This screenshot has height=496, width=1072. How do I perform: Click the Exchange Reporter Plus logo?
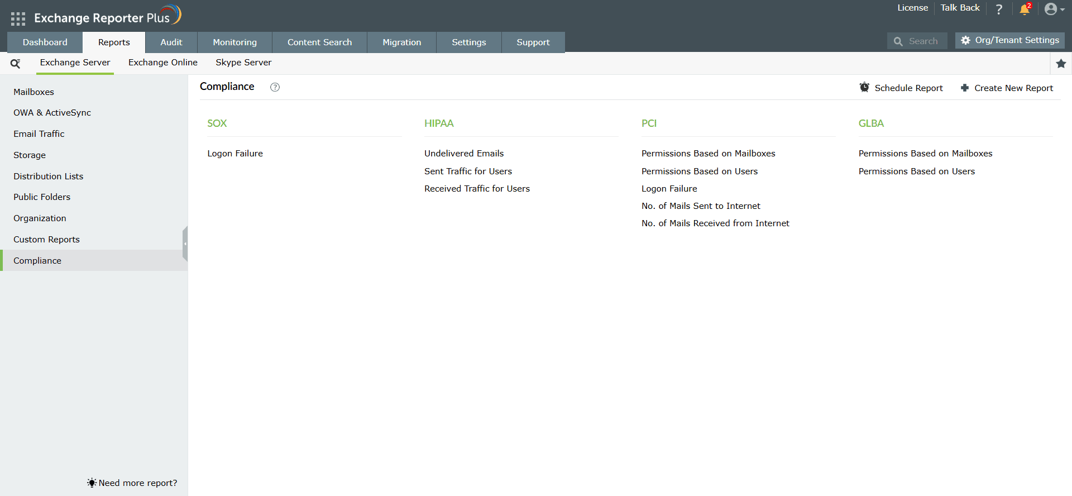click(108, 16)
